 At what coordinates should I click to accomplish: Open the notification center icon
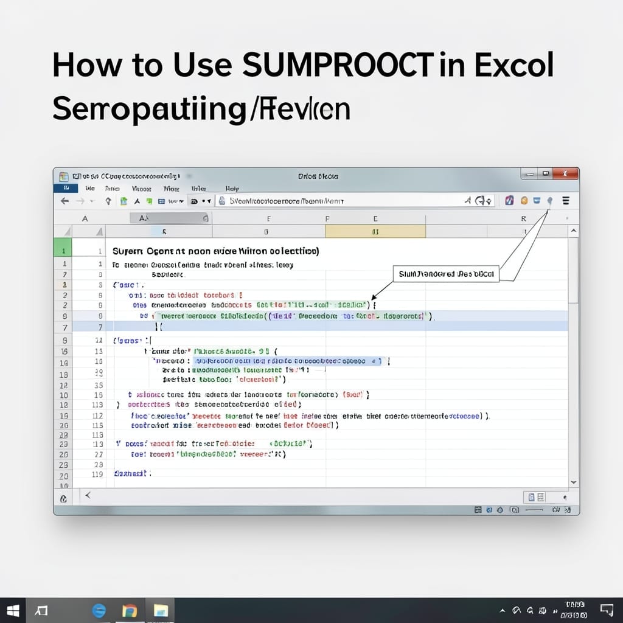click(607, 610)
